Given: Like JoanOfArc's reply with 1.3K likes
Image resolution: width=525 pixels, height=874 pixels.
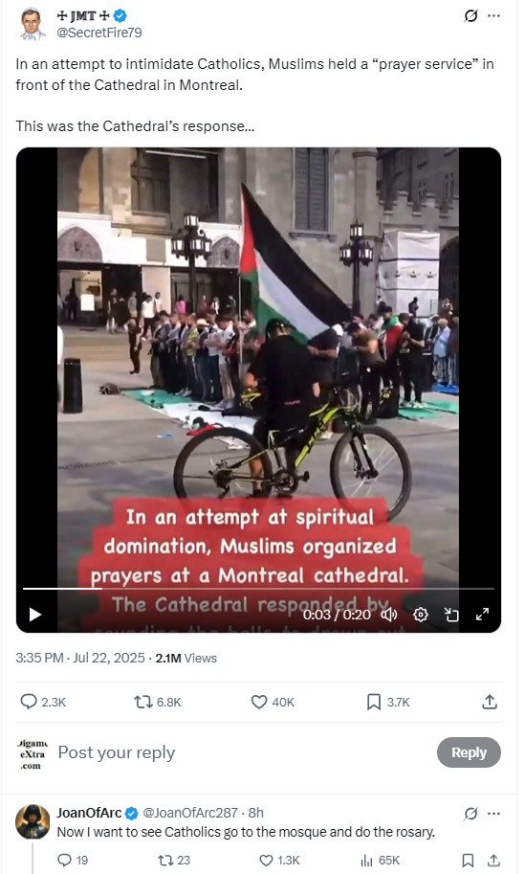Looking at the screenshot, I should point(280,860).
